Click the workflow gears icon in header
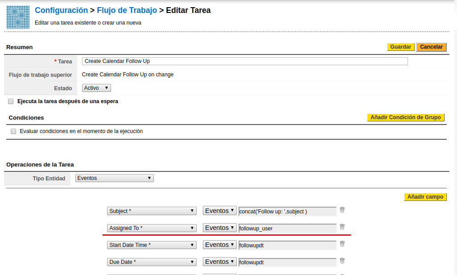 point(18,17)
